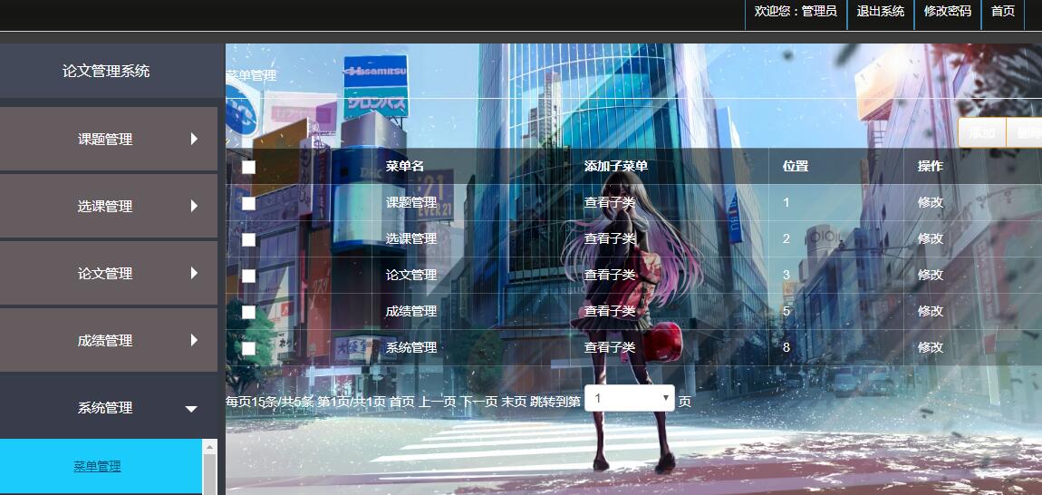The width and height of the screenshot is (1042, 495).
Task: Click the 菜单管理 page heading above the table
Action: (251, 75)
